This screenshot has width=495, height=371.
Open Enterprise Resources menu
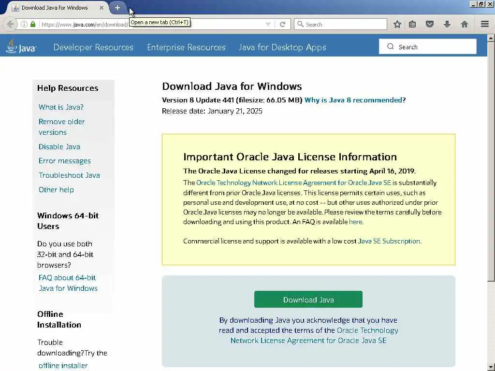pyautogui.click(x=186, y=47)
